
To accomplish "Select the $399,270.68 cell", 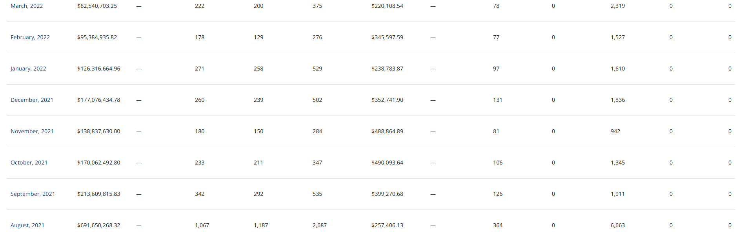I will (387, 194).
